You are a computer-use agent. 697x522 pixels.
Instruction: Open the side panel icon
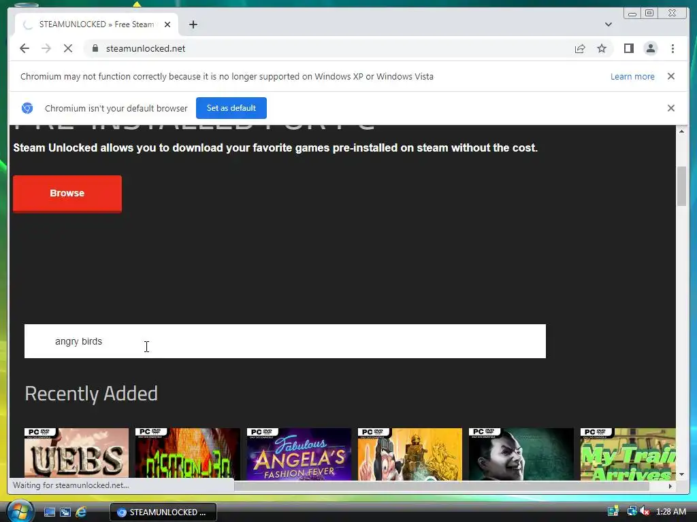tap(628, 48)
